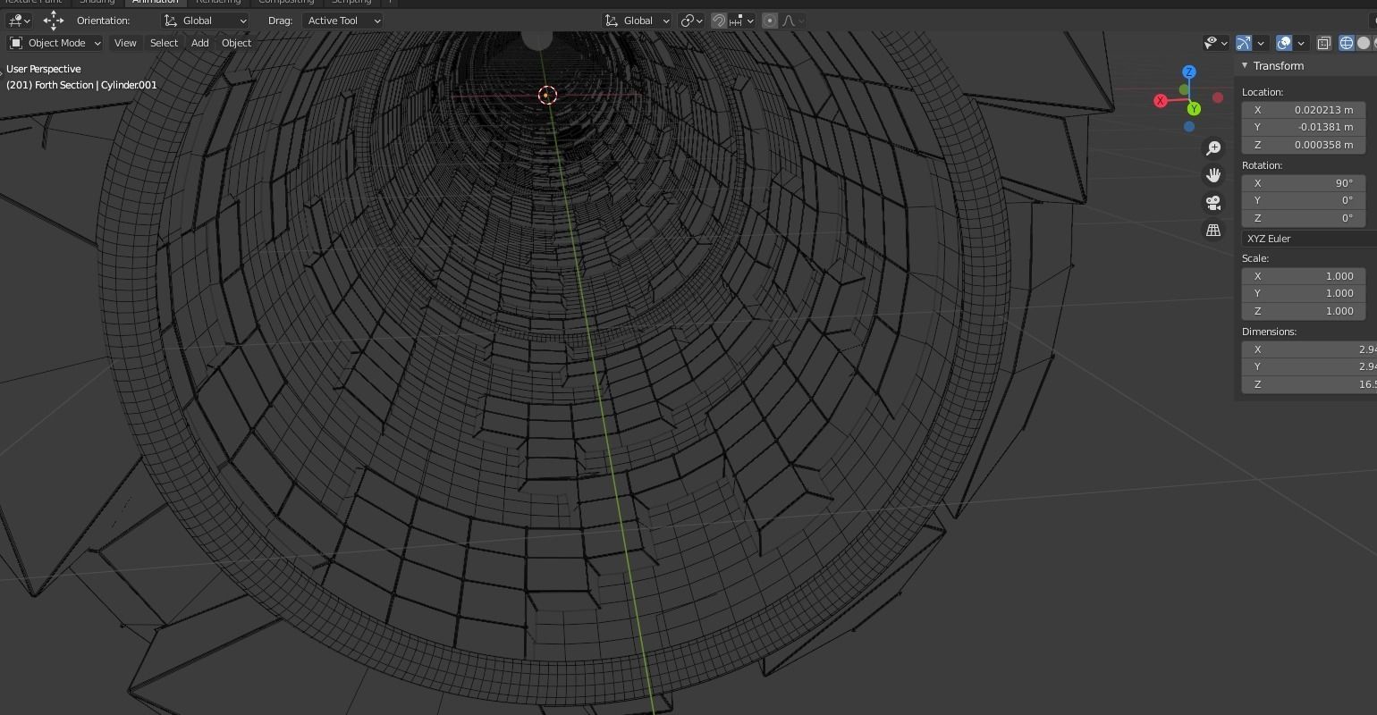Click the Dimensions Y field
The image size is (1377, 715).
click(x=1309, y=366)
